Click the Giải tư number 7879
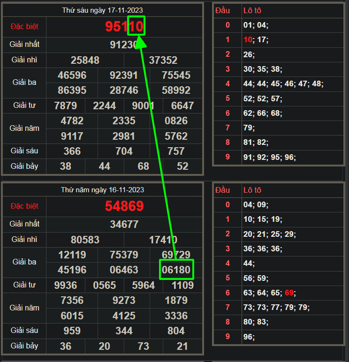349x362 pixels. pyautogui.click(x=66, y=106)
